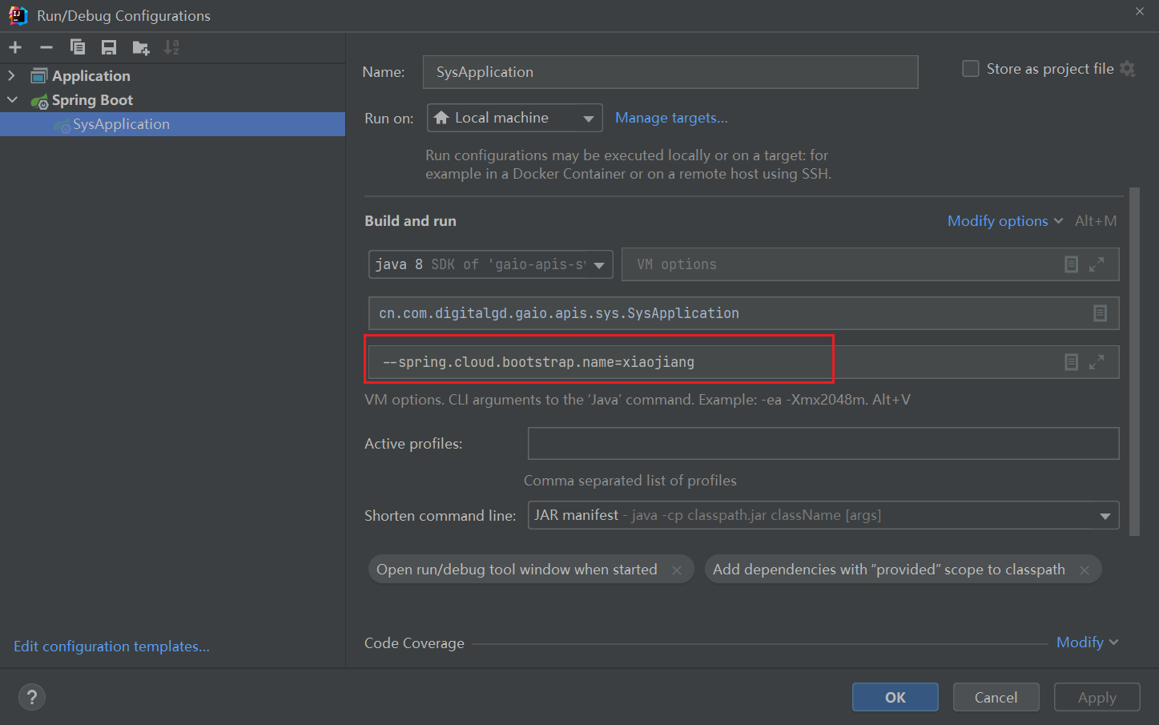Expand the VM options field editor

pyautogui.click(x=1097, y=264)
